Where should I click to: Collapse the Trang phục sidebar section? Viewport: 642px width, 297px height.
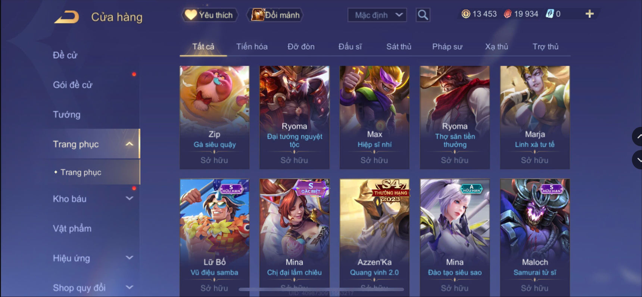(130, 144)
